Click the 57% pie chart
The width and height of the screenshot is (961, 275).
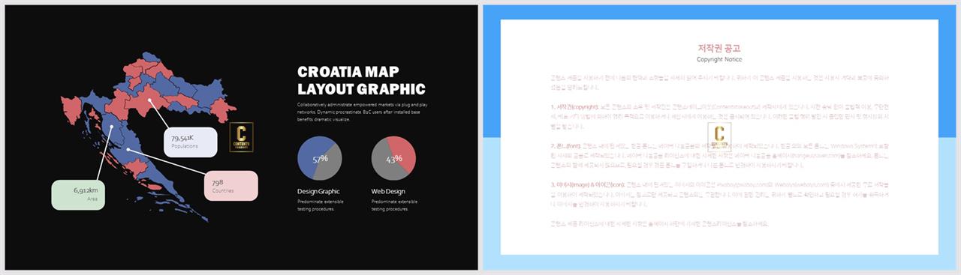tap(320, 159)
